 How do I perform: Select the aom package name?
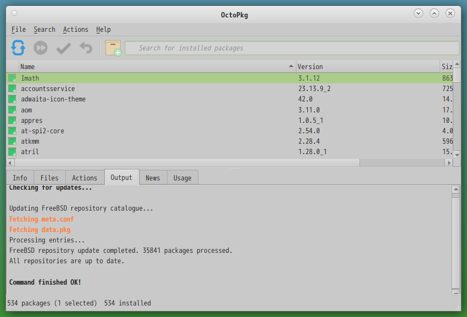pos(26,110)
